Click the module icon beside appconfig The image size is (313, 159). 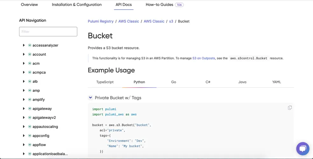point(30,136)
